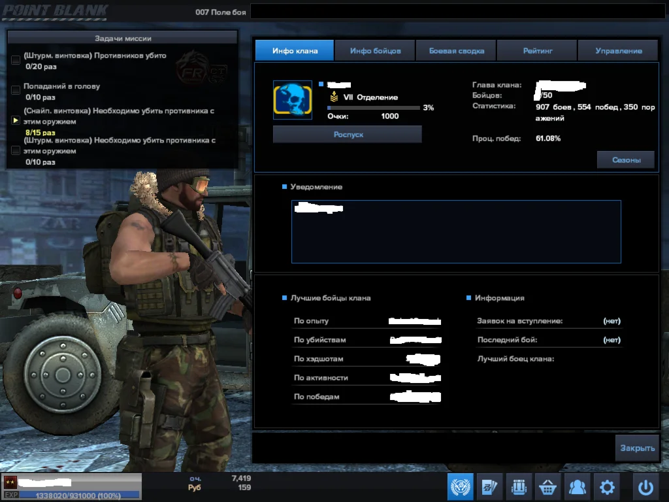The height and width of the screenshot is (502, 669).
Task: Open the shop basket icon
Action: pyautogui.click(x=548, y=486)
